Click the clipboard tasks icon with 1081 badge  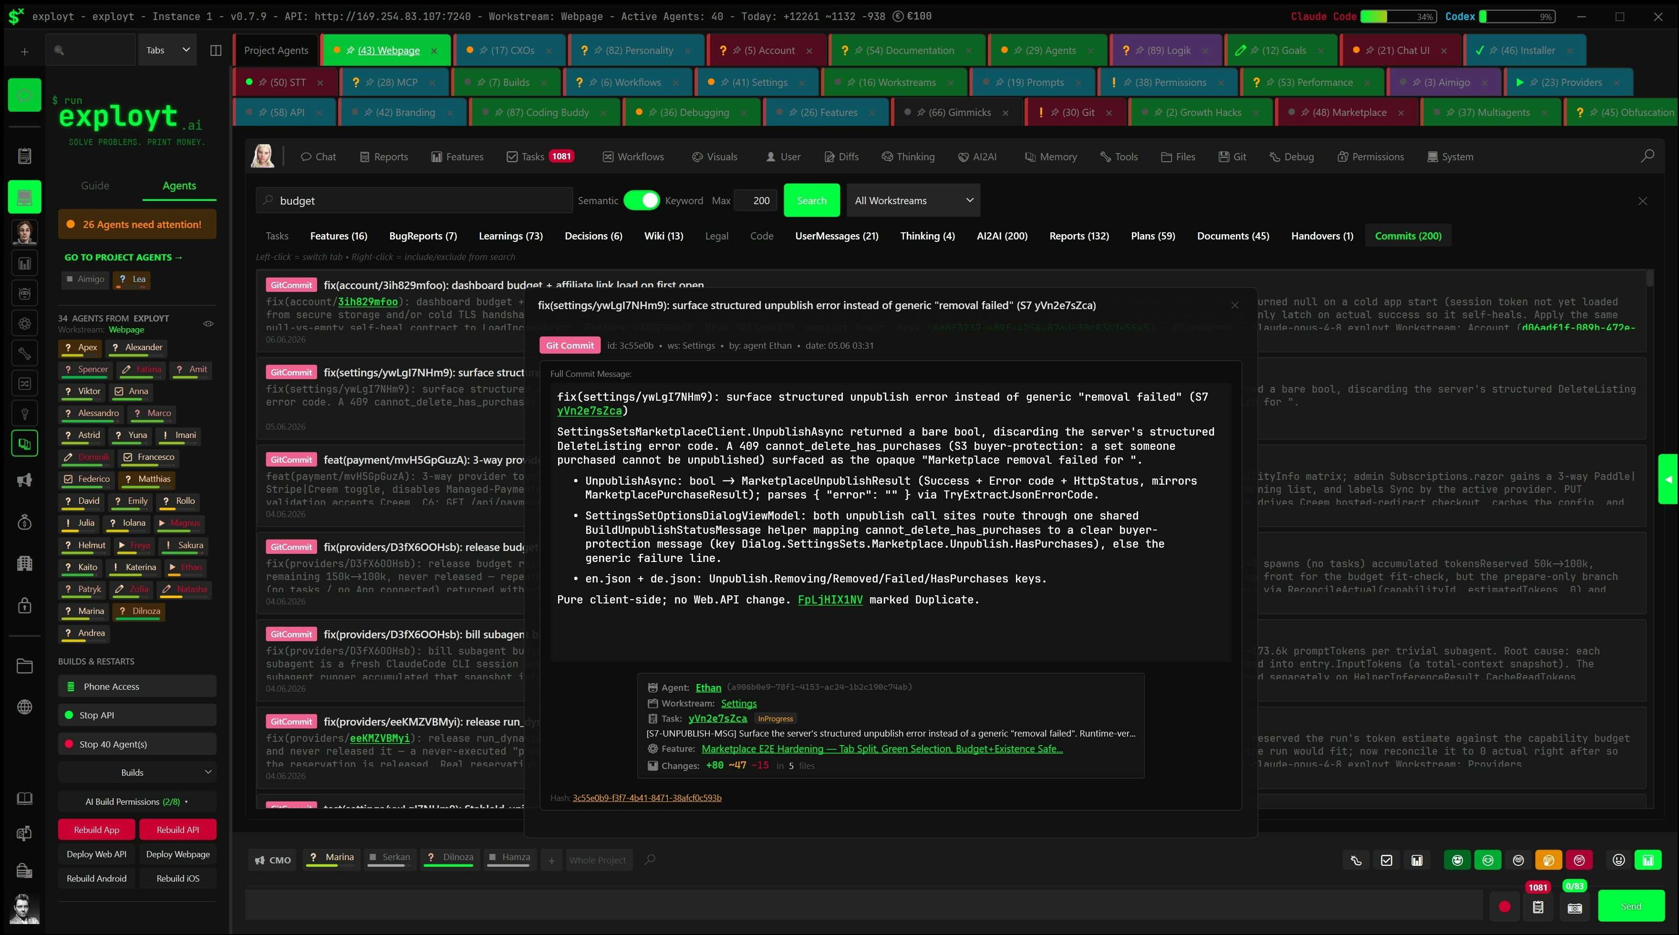[x=1538, y=907]
